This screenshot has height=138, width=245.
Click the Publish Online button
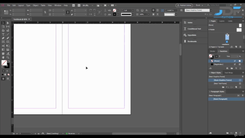(184, 5)
